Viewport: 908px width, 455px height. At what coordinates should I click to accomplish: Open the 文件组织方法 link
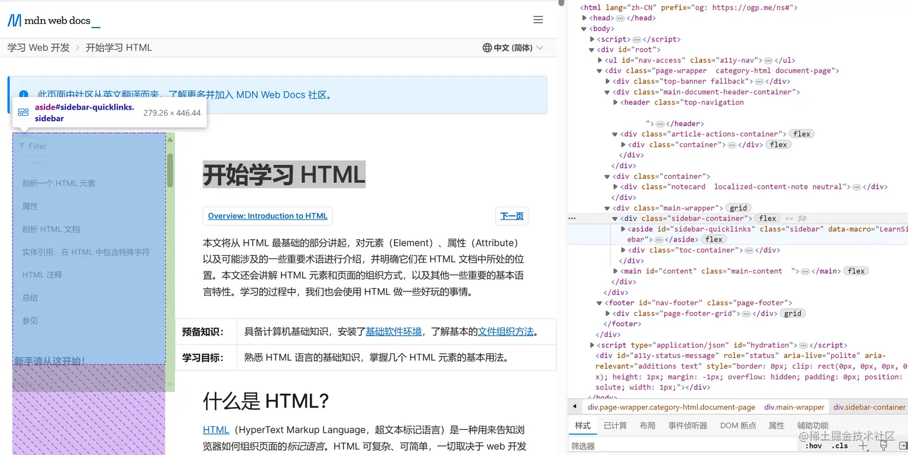[x=506, y=332]
